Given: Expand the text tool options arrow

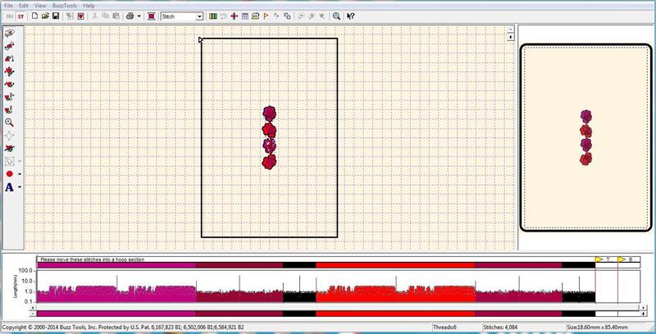Looking at the screenshot, I should (x=19, y=187).
